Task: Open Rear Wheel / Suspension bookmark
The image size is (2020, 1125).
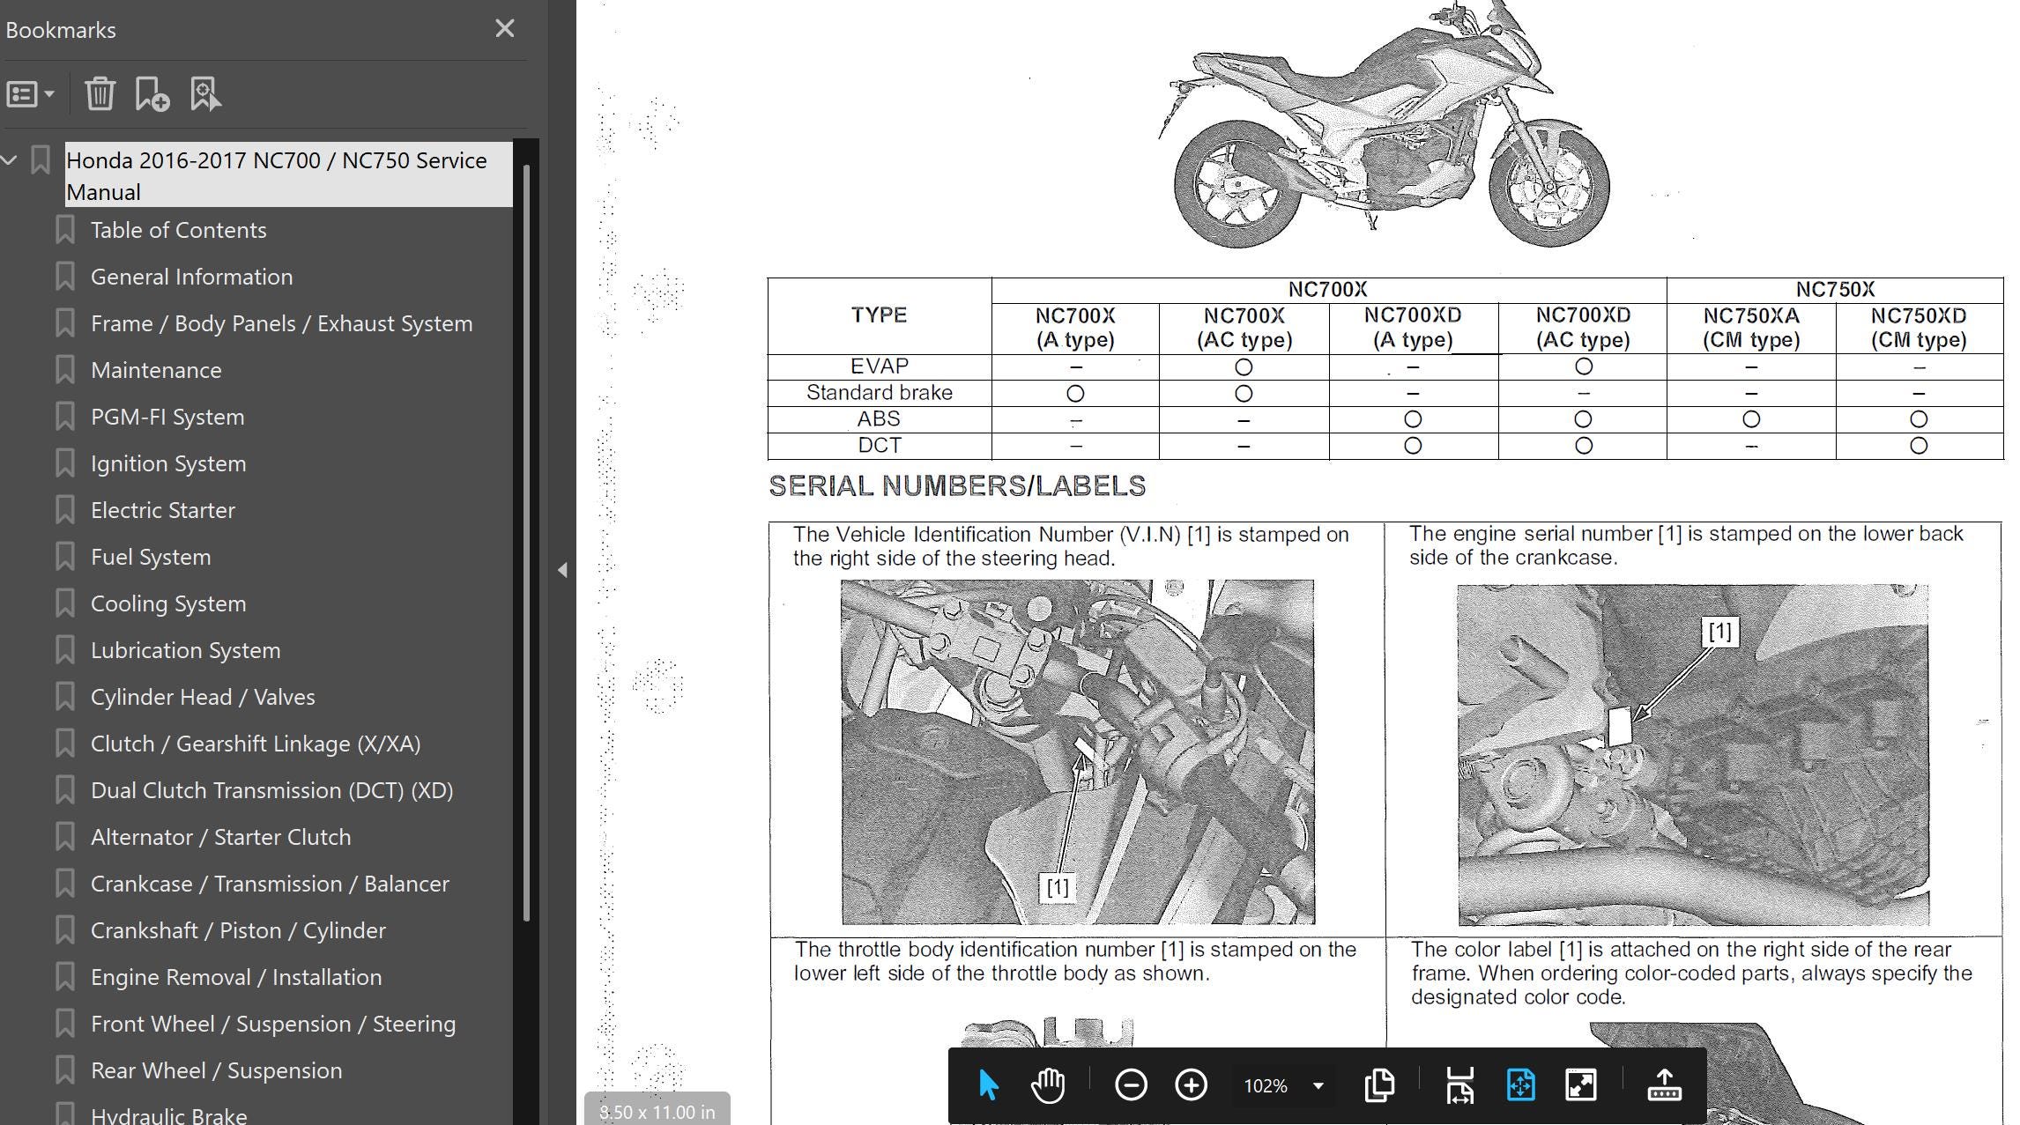Action: pyautogui.click(x=216, y=1070)
